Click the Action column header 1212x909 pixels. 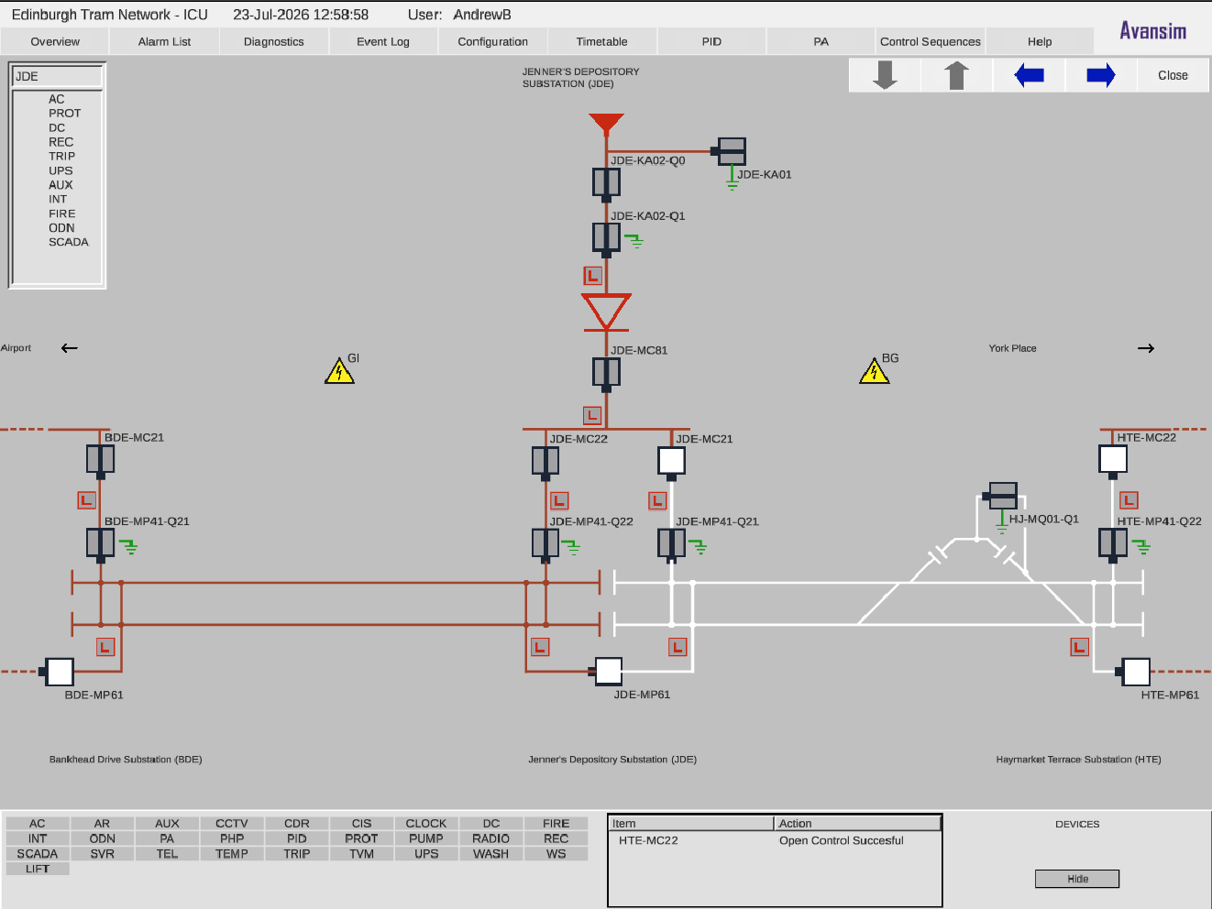pyautogui.click(x=858, y=824)
